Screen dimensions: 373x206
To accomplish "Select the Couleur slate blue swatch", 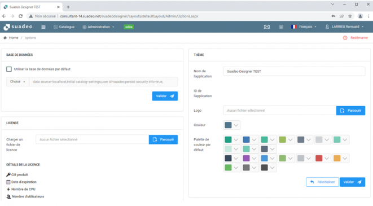I will [x=228, y=125].
